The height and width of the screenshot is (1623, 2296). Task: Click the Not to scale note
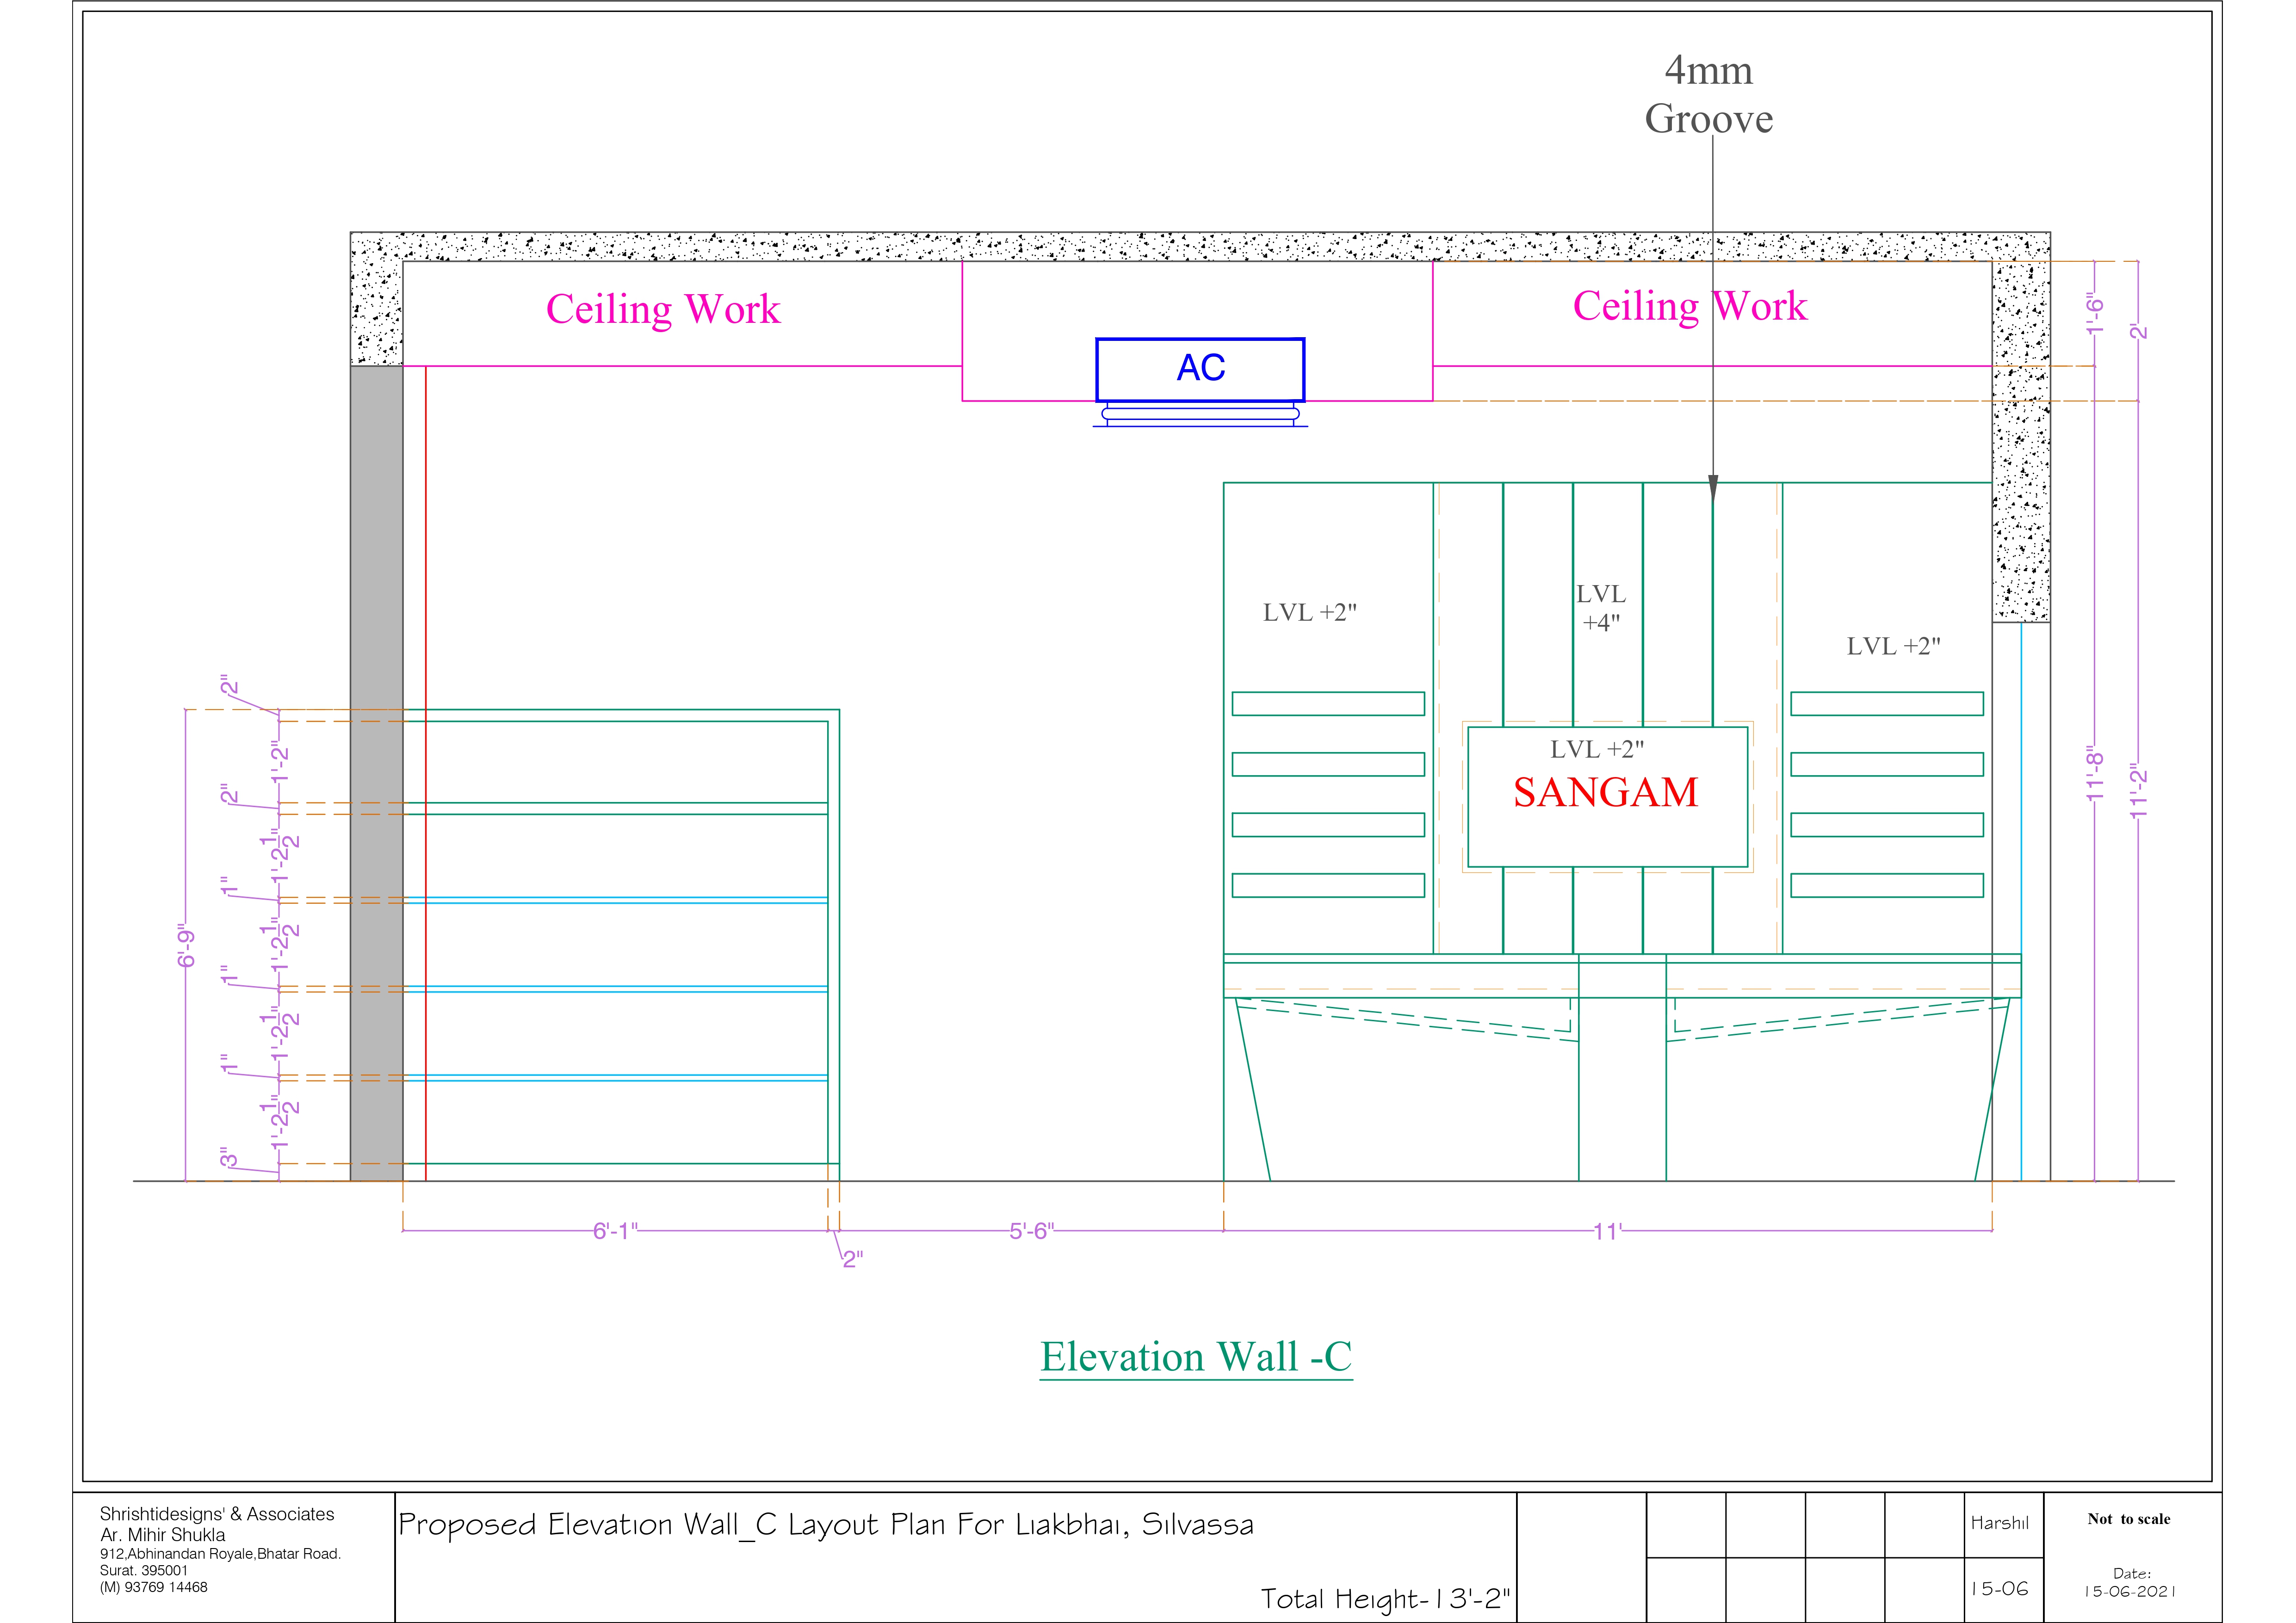(x=2128, y=1519)
